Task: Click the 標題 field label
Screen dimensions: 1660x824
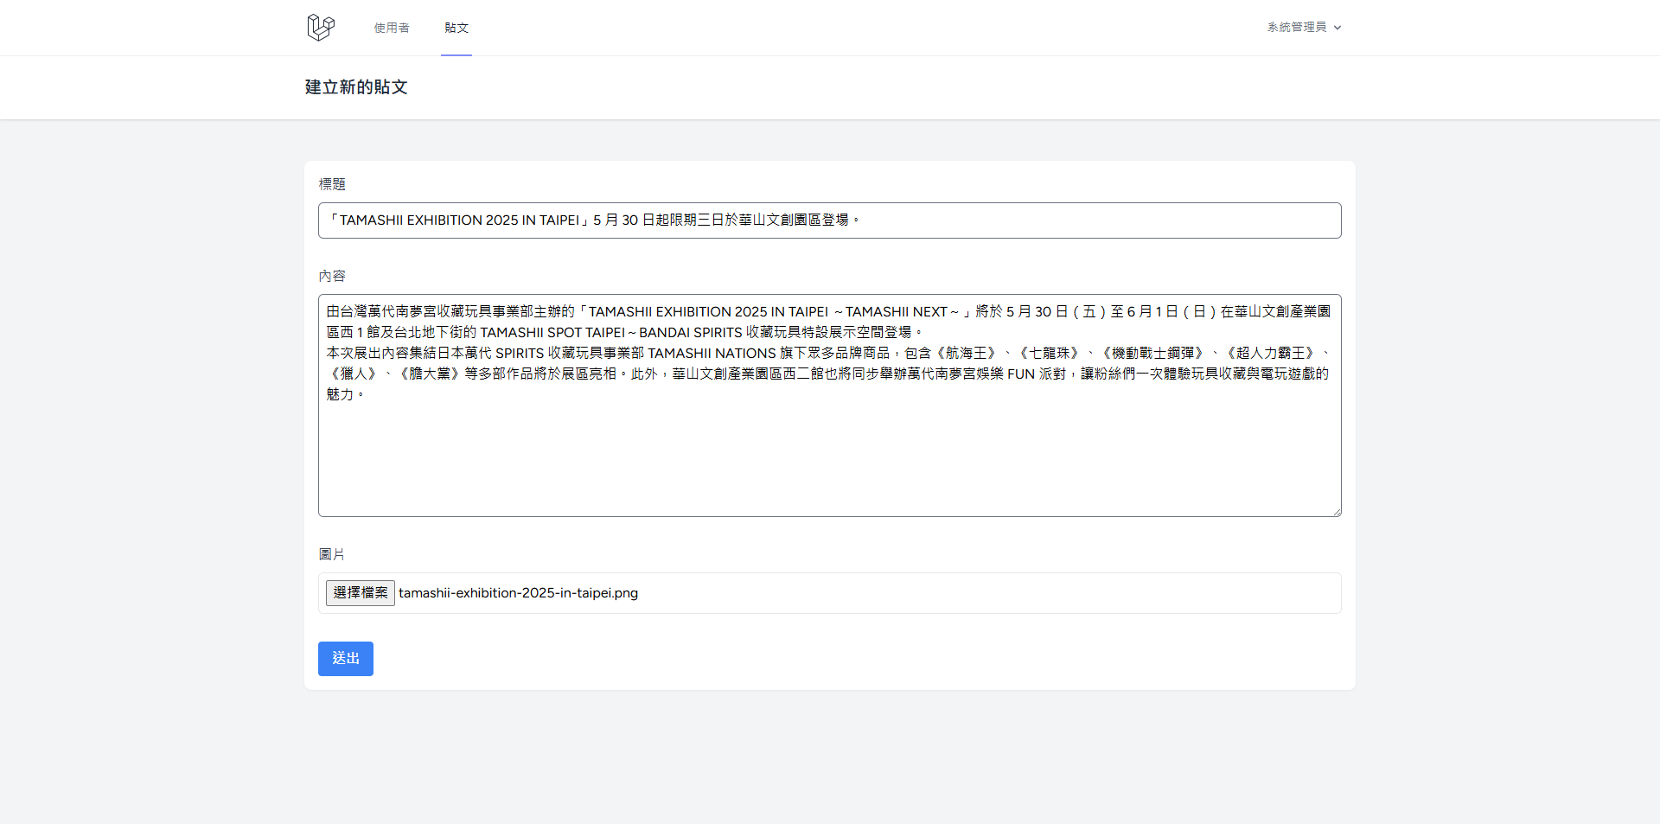Action: coord(332,184)
